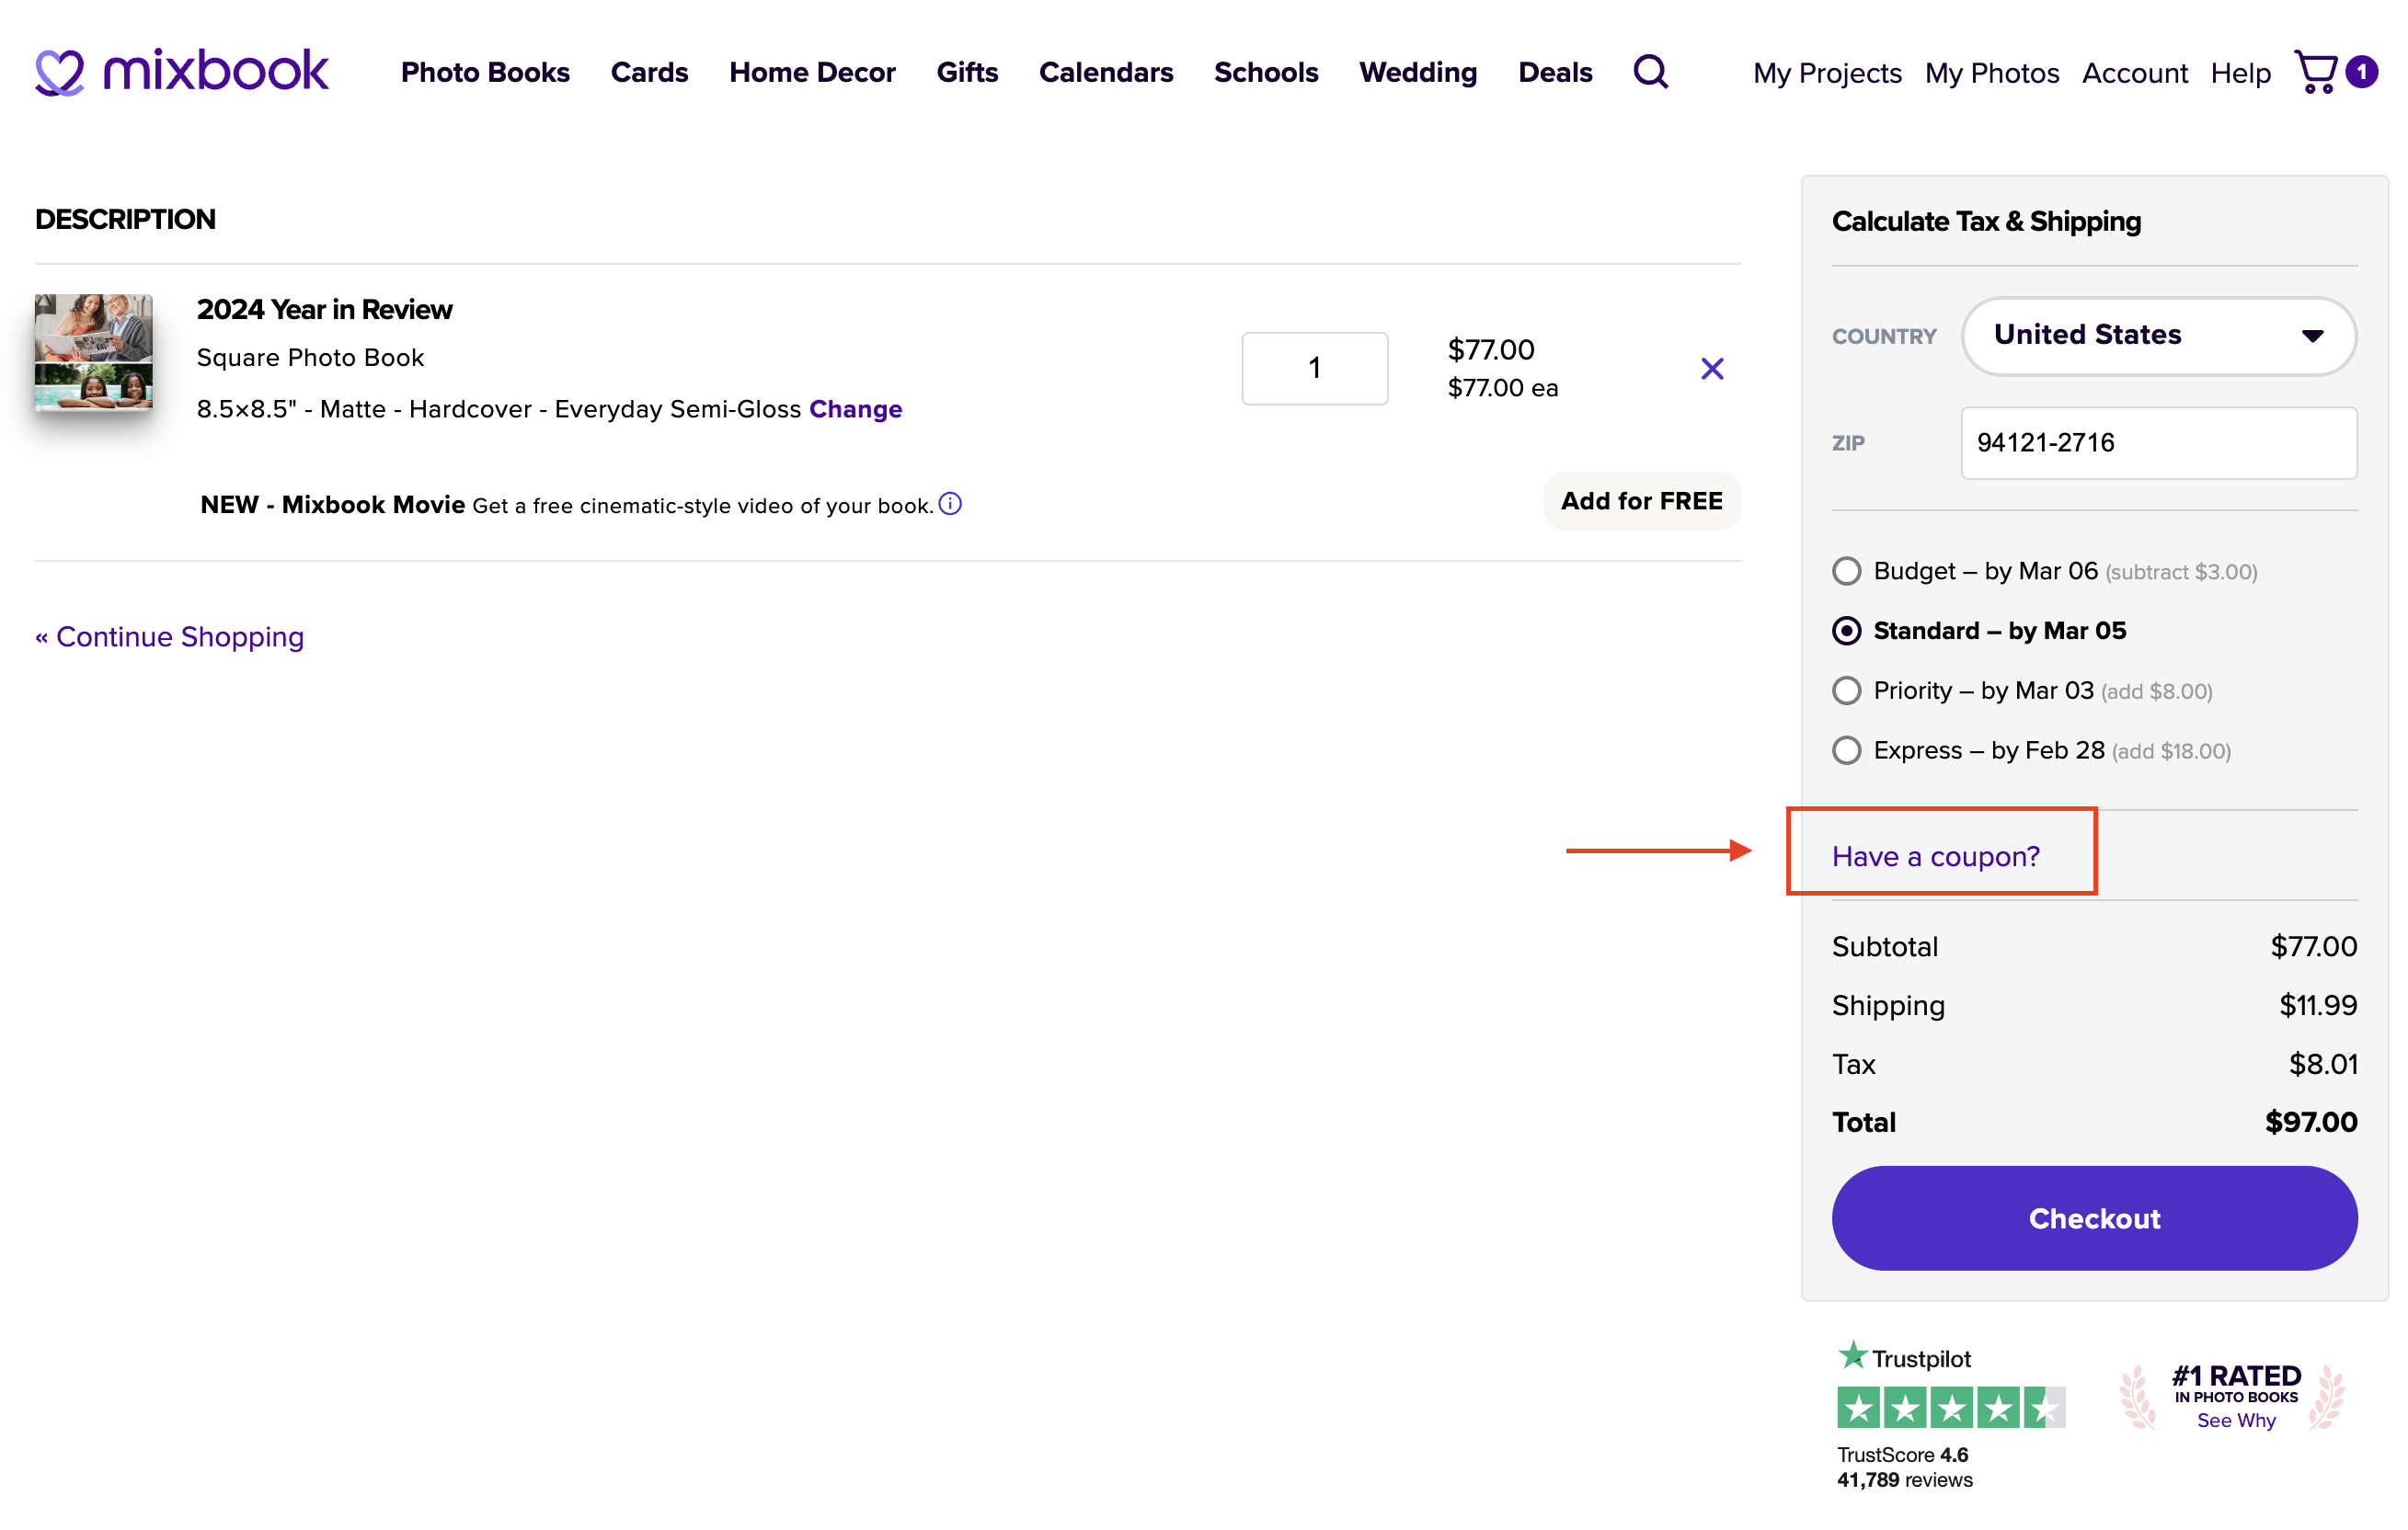The height and width of the screenshot is (1530, 2408).
Task: Open the shopping cart icon
Action: pyautogui.click(x=2315, y=72)
